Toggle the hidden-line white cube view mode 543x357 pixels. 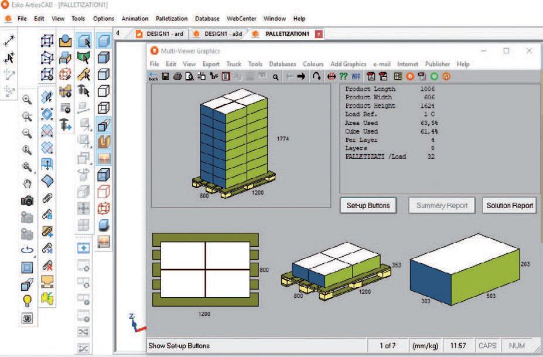point(103,91)
